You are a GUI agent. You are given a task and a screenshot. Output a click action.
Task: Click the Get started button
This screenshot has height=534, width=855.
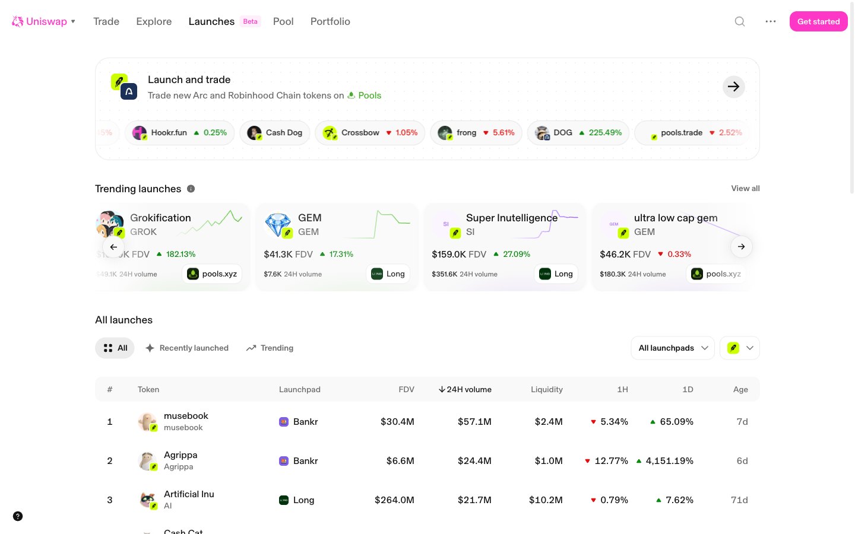pos(819,21)
